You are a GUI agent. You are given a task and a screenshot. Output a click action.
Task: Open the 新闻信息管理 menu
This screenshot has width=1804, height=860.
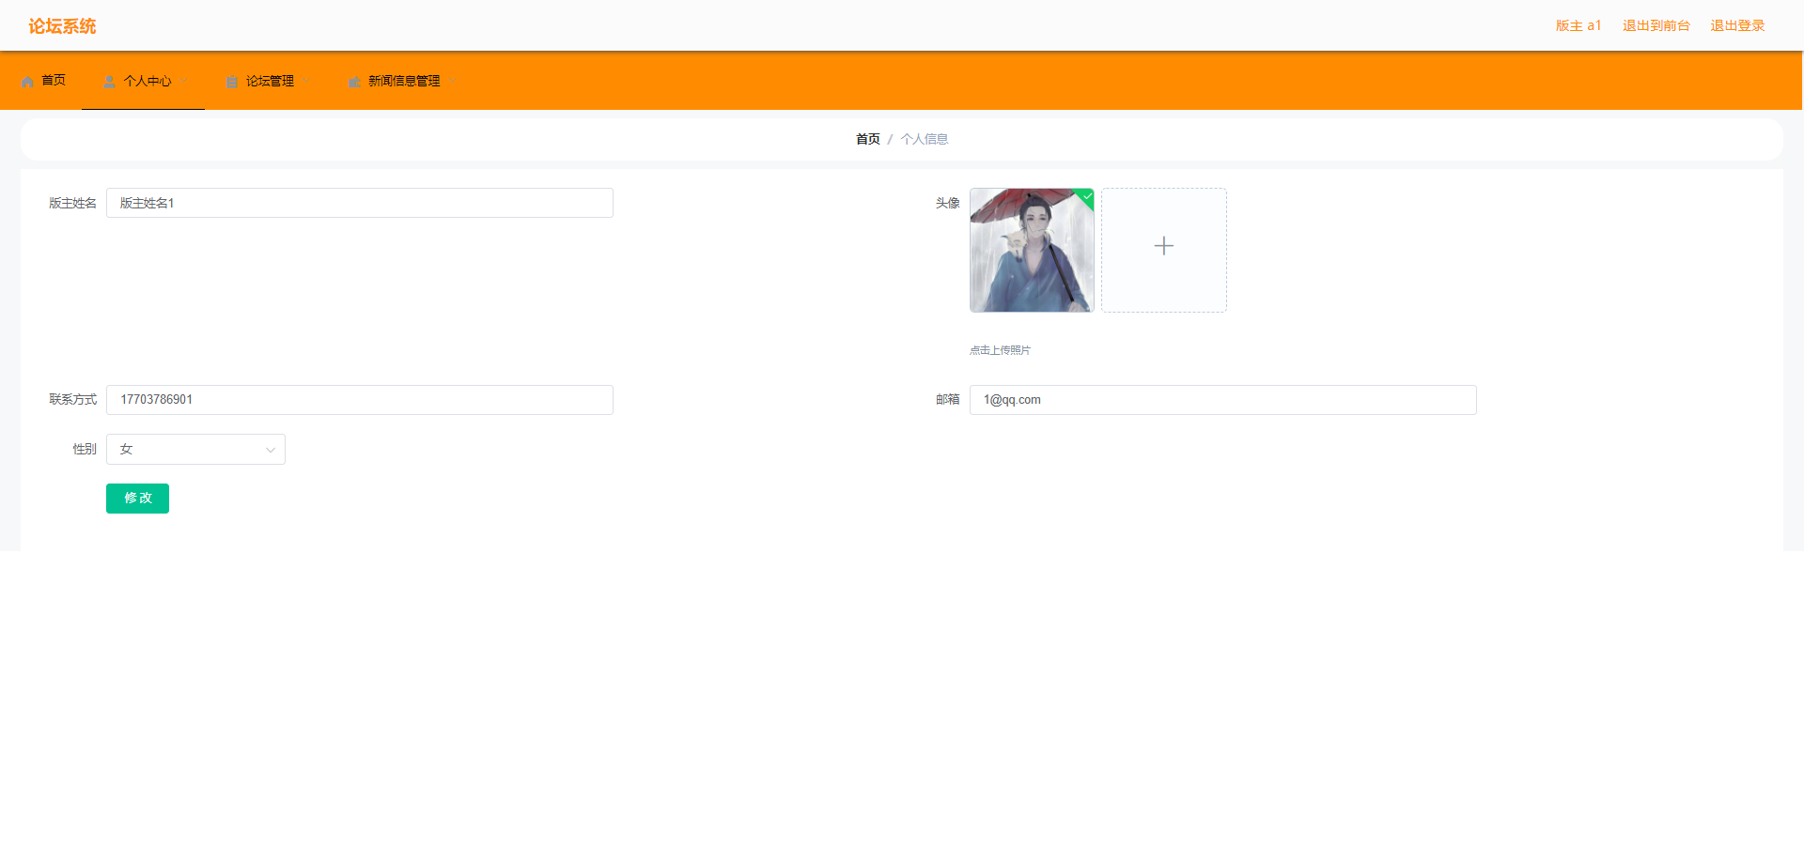pos(400,81)
